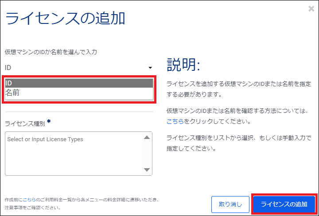Click the required asterisk beside ライセンス種別
Screen dimensions: 319x216
[49, 121]
